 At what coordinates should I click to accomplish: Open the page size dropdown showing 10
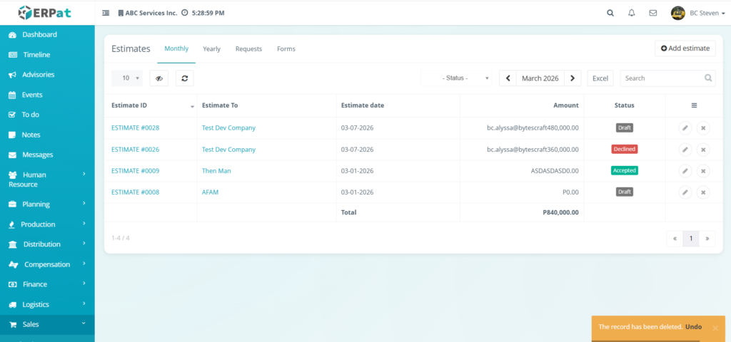coord(127,78)
